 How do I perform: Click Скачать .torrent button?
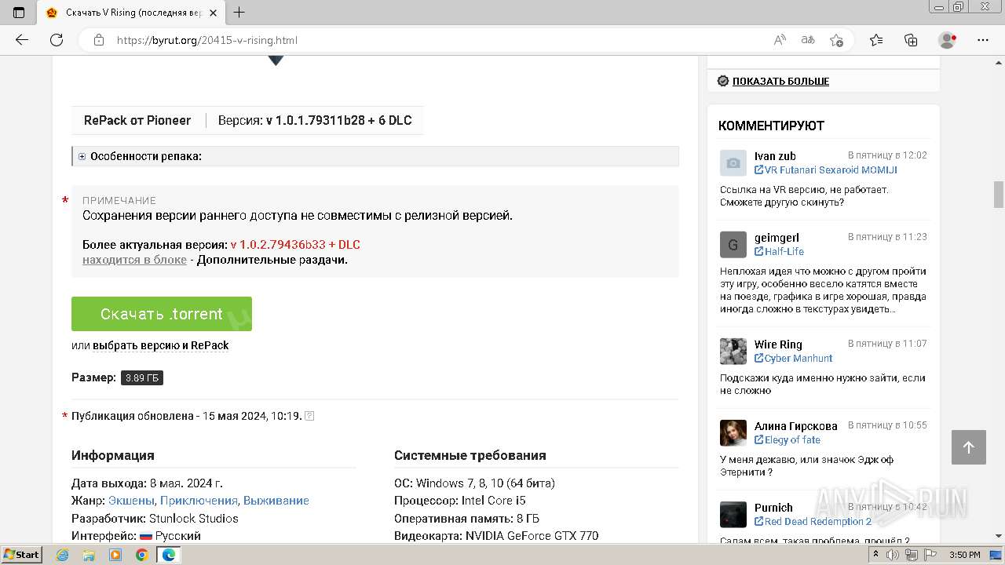pyautogui.click(x=162, y=314)
